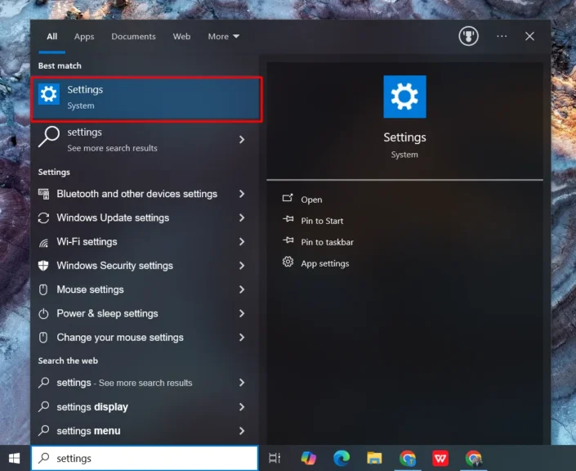Viewport: 576px width, 471px height.
Task: Switch to the Documents tab
Action: [x=133, y=37]
